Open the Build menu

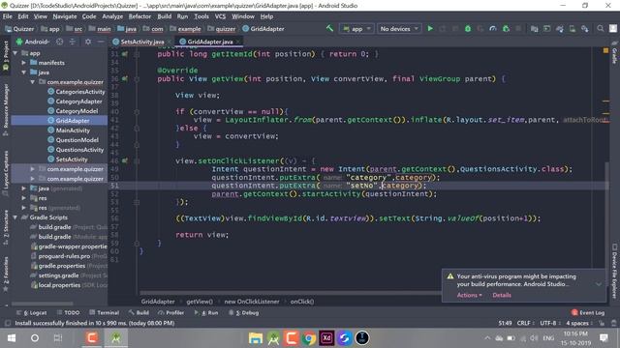click(164, 16)
